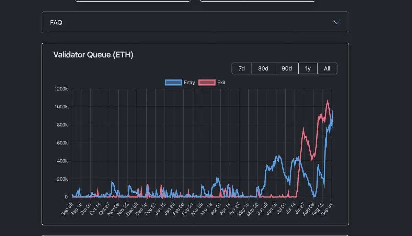Click the Validator Queue (ETH) title
Image resolution: width=412 pixels, height=236 pixels.
pyautogui.click(x=93, y=55)
